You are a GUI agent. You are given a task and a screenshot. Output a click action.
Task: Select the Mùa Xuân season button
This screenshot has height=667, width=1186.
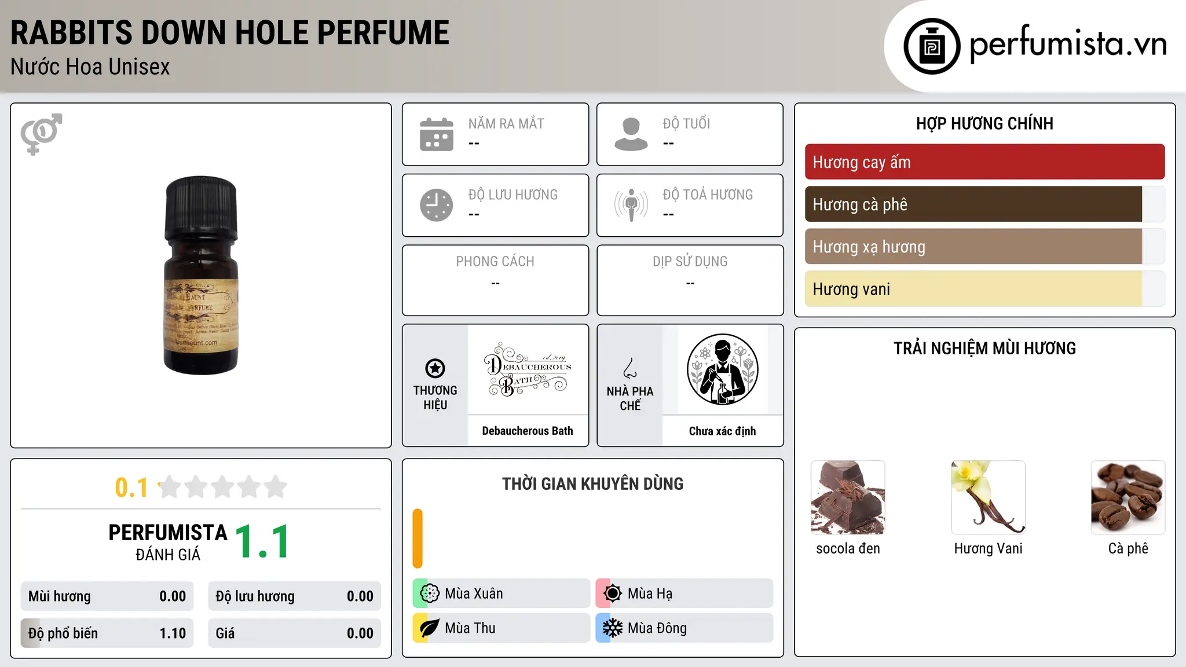point(501,593)
